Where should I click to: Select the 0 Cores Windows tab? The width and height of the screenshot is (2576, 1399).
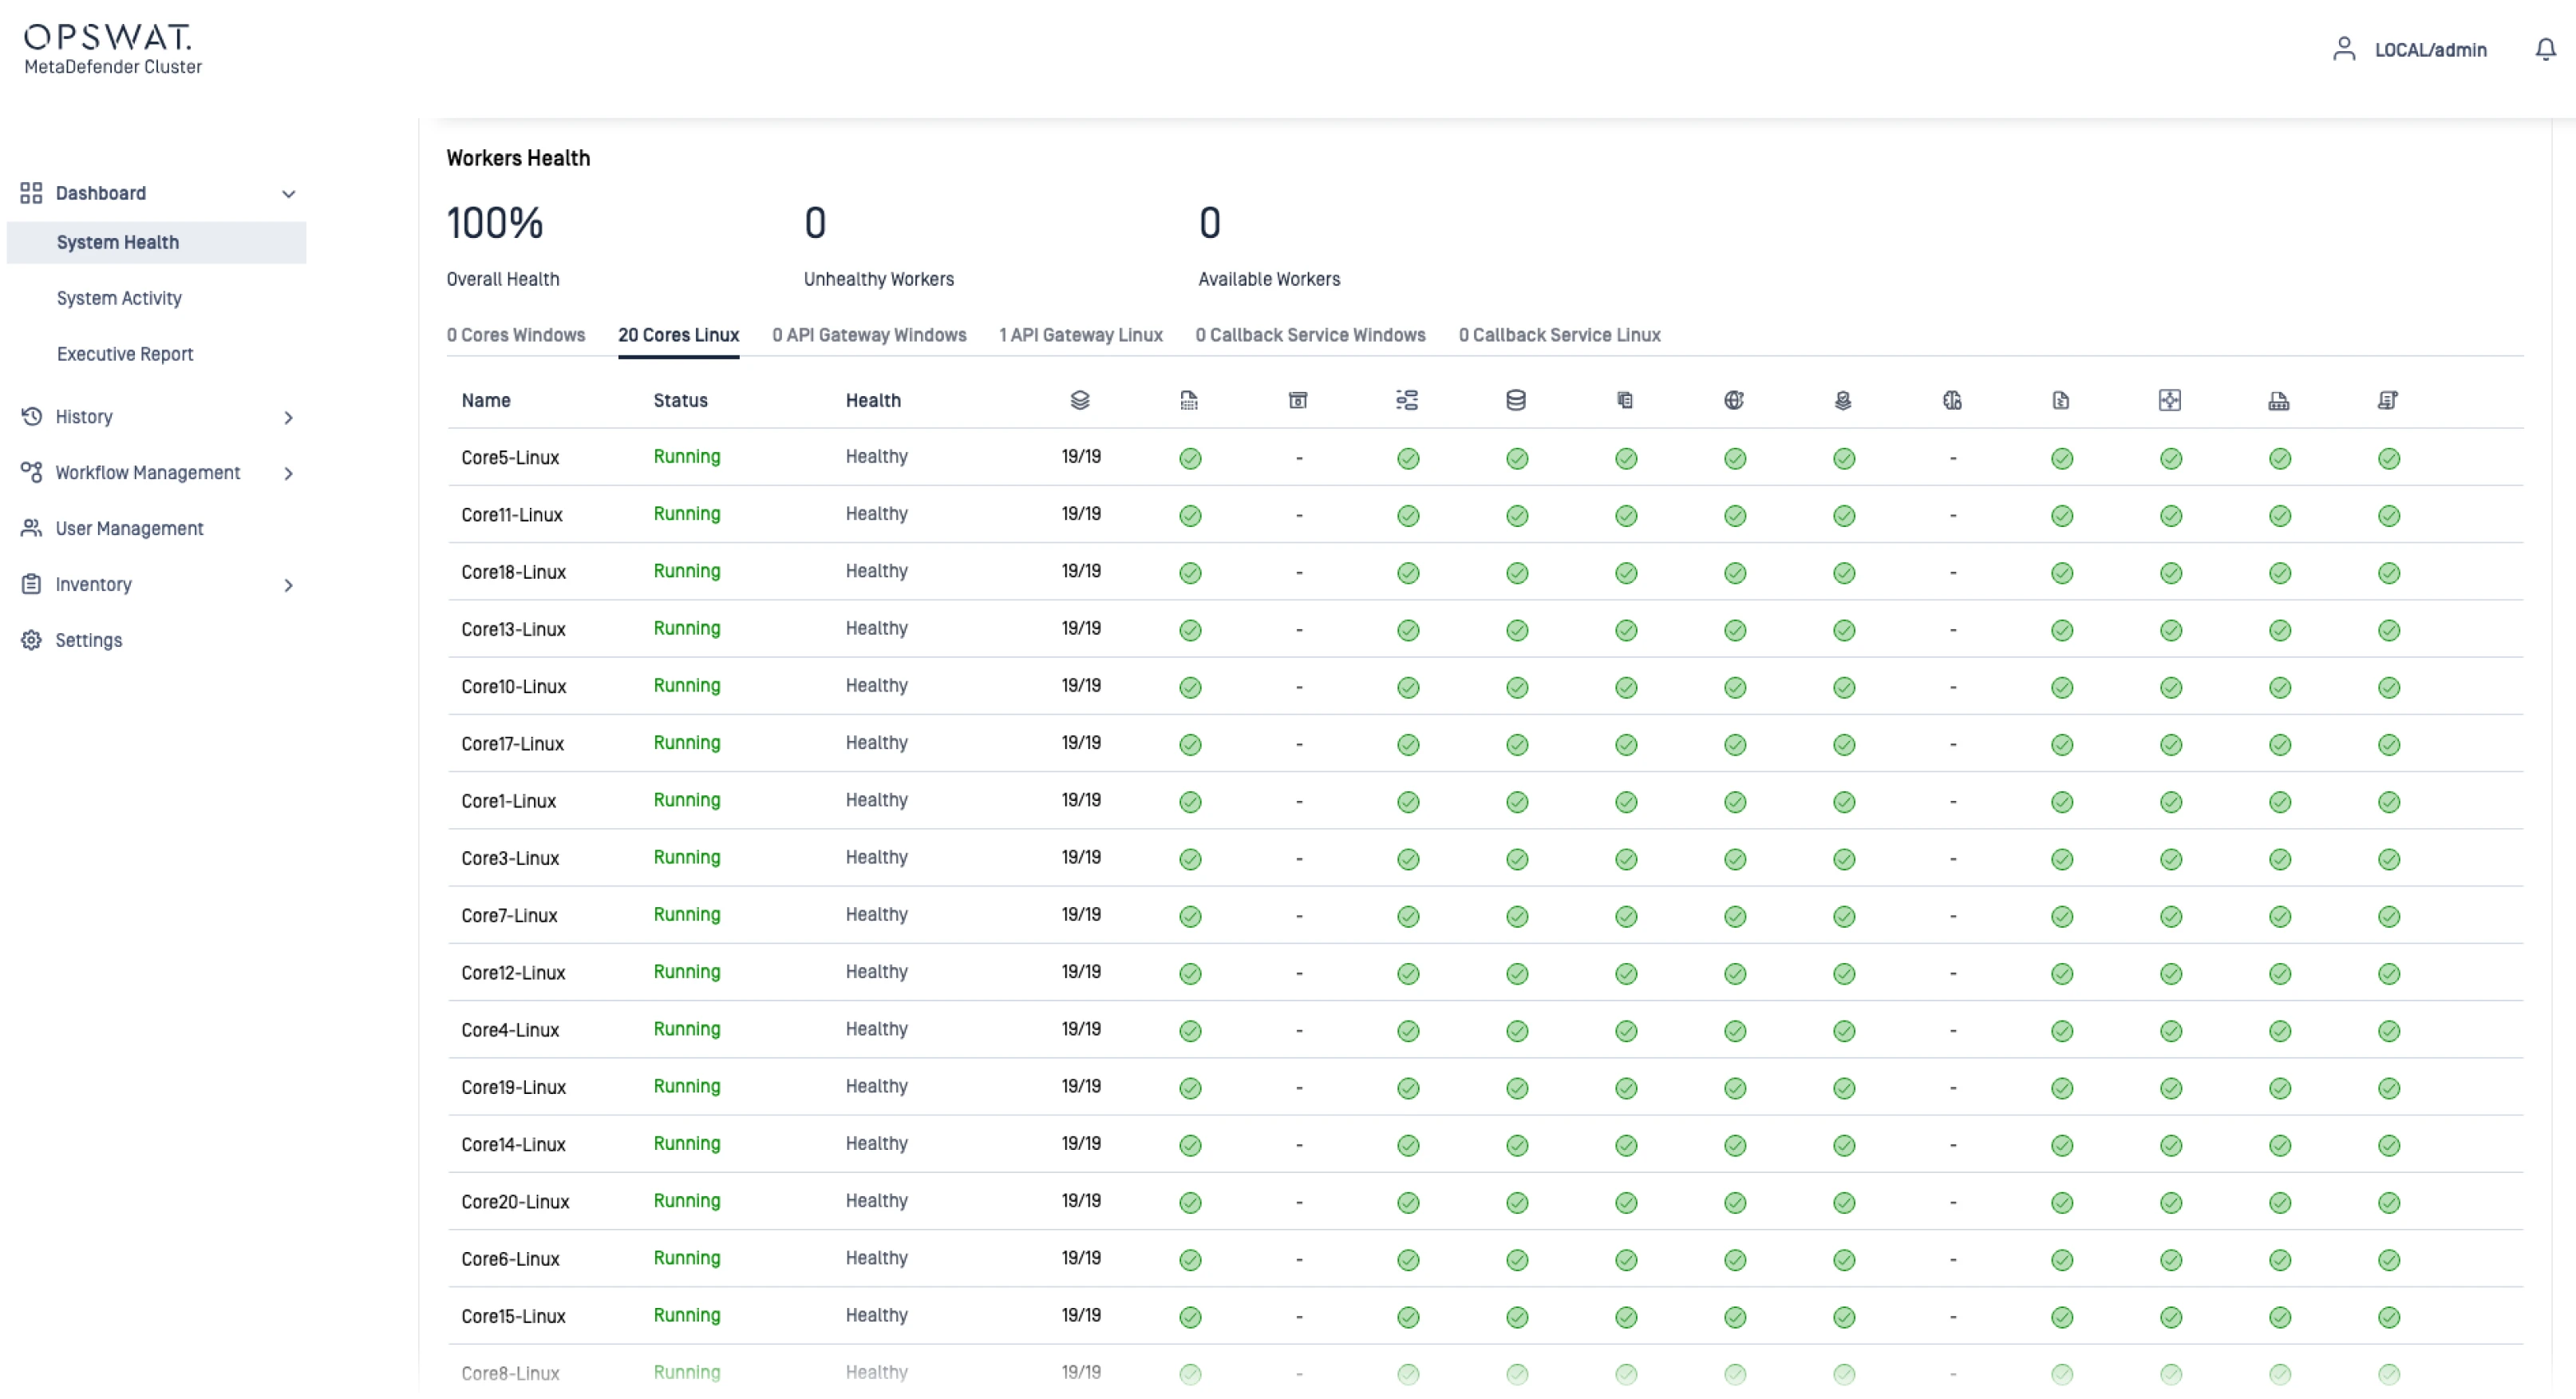point(515,335)
